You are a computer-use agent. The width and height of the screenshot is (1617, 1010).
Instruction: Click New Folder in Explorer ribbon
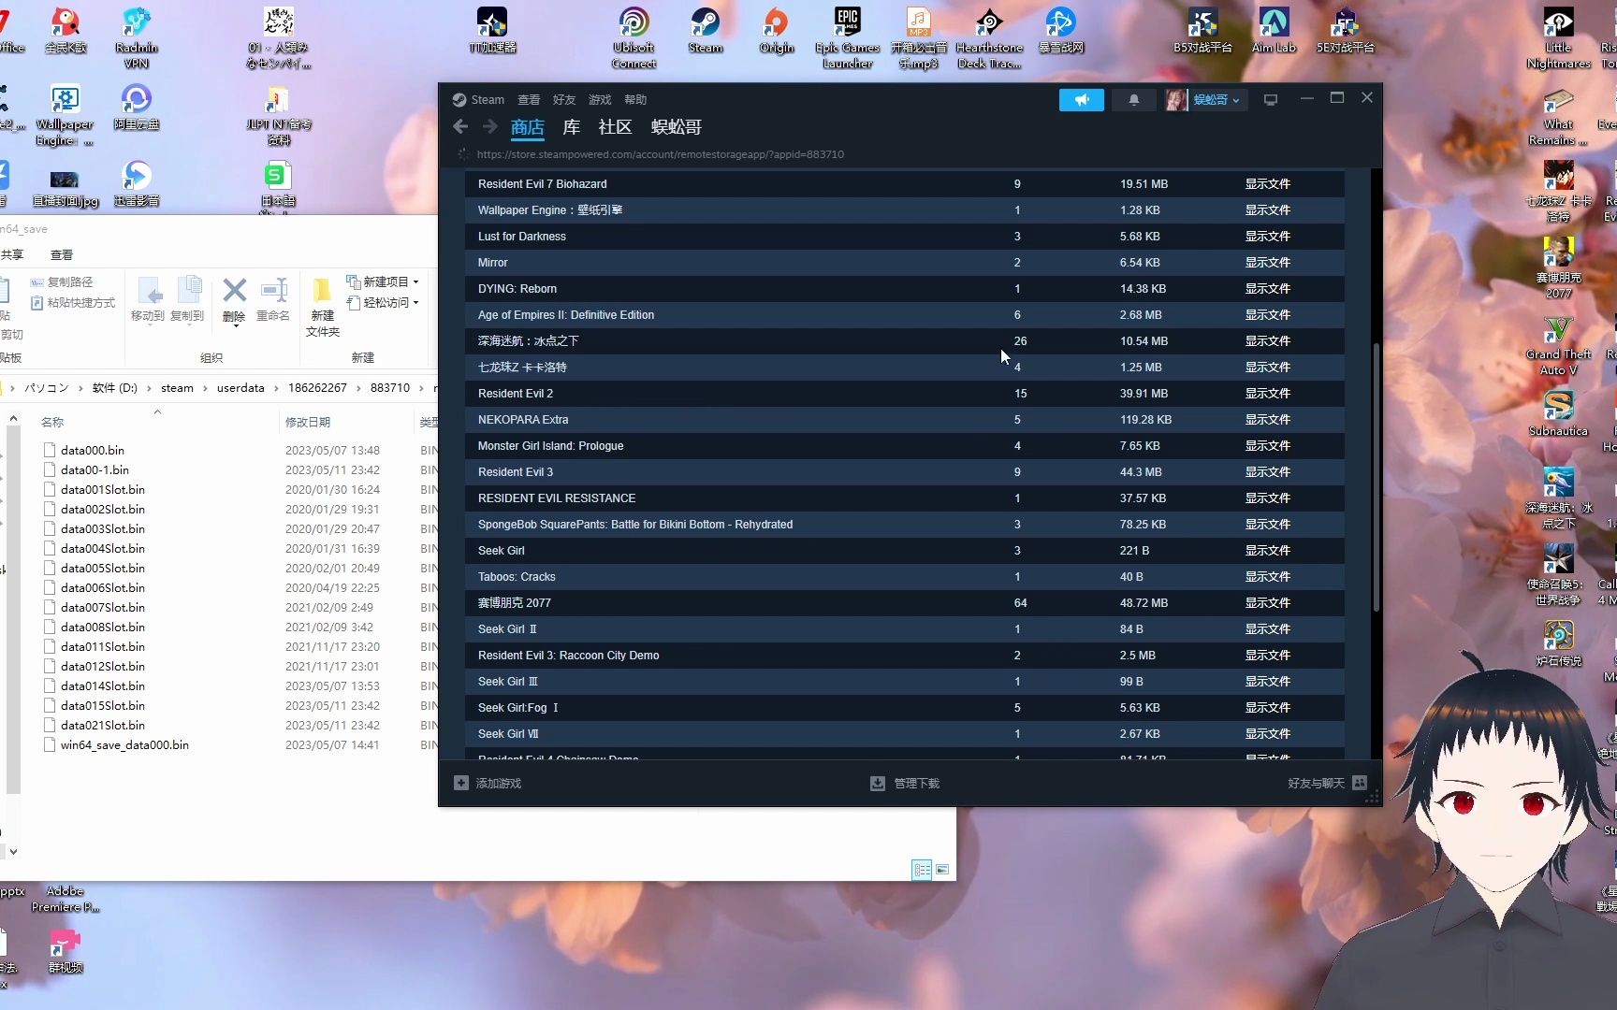[x=322, y=307]
